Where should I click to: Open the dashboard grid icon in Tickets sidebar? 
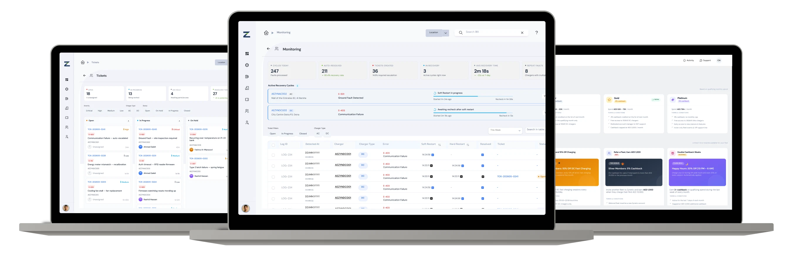pyautogui.click(x=67, y=80)
